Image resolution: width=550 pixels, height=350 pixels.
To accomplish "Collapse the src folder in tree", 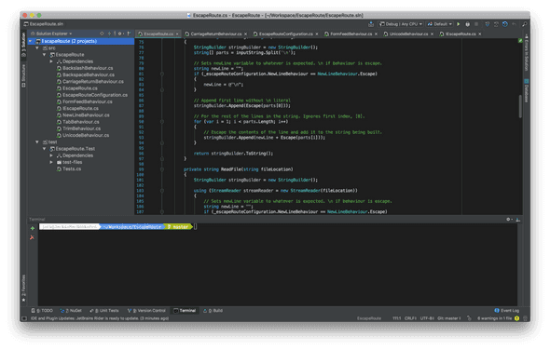I will (37, 48).
